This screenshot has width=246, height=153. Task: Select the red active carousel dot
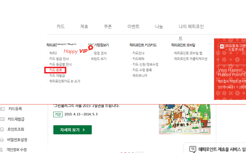pyautogui.click(x=125, y=153)
